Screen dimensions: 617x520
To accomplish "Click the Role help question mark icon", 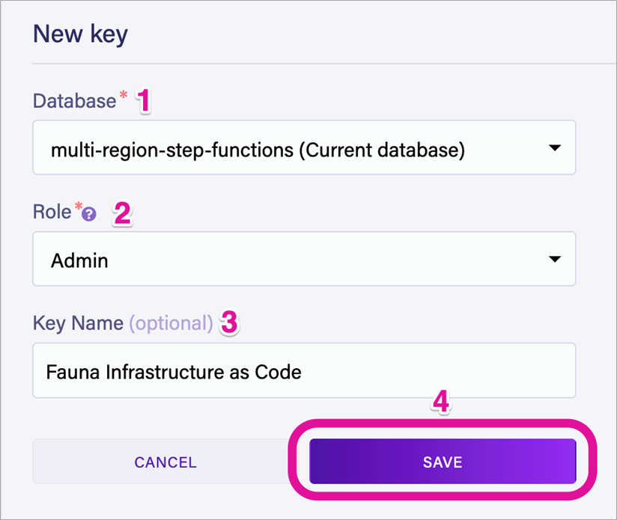I will 89,214.
